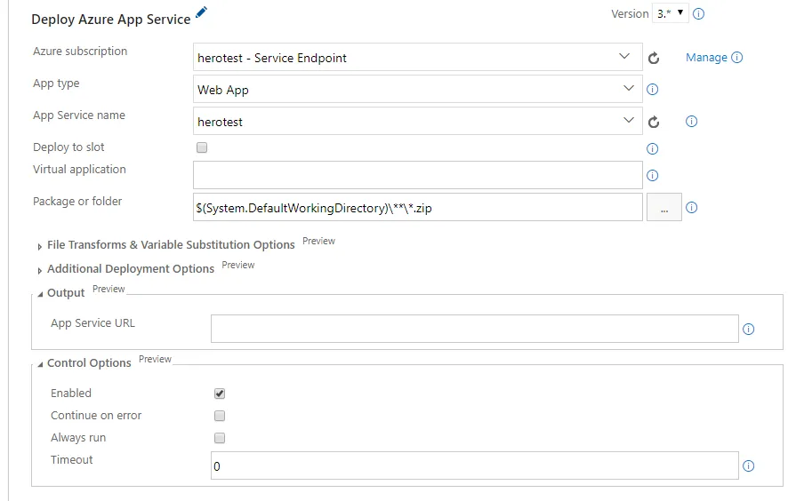The image size is (788, 501).
Task: Enable the Deploy to slot checkbox
Action: pyautogui.click(x=202, y=148)
